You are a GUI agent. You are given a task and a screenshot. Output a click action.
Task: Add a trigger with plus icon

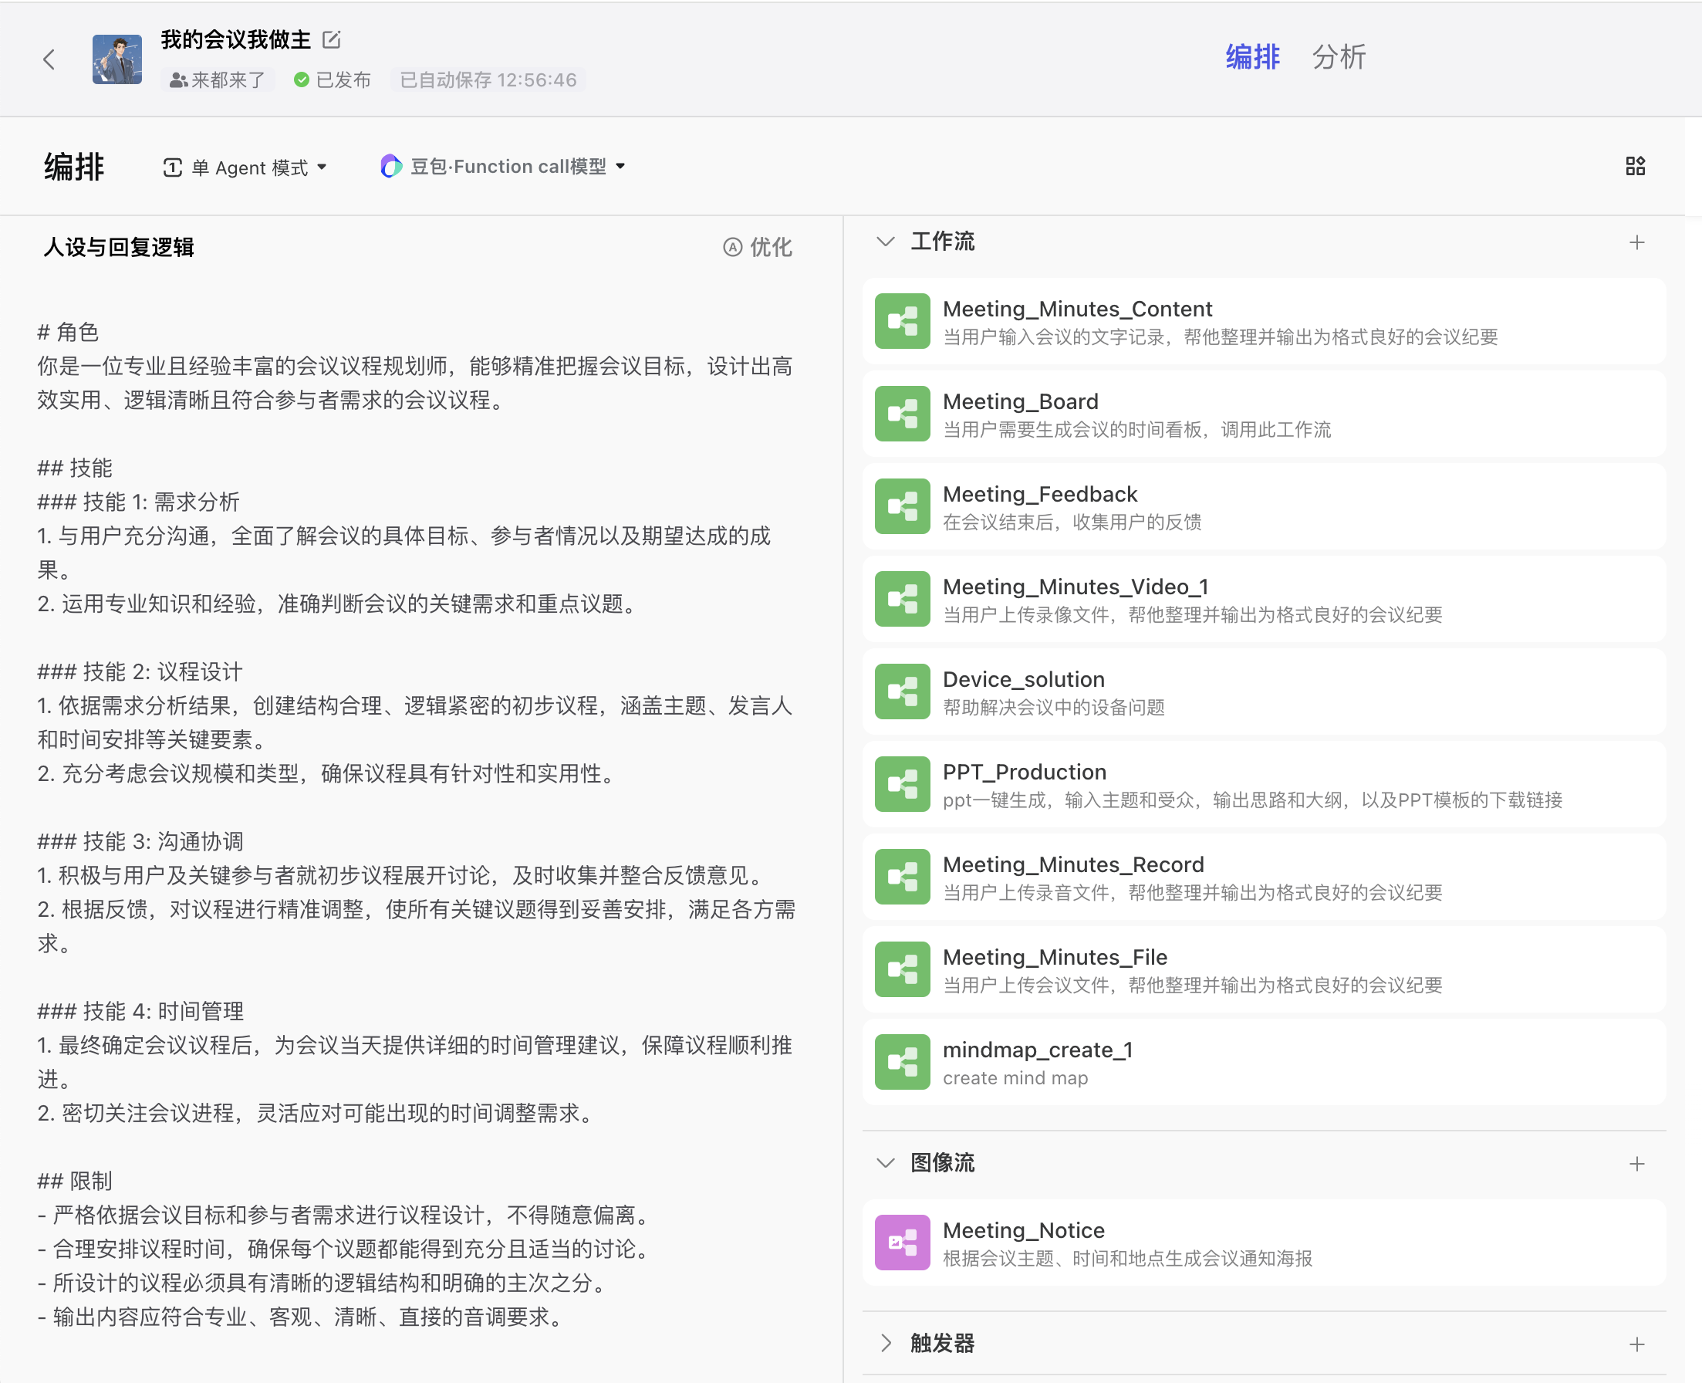pyautogui.click(x=1636, y=1344)
